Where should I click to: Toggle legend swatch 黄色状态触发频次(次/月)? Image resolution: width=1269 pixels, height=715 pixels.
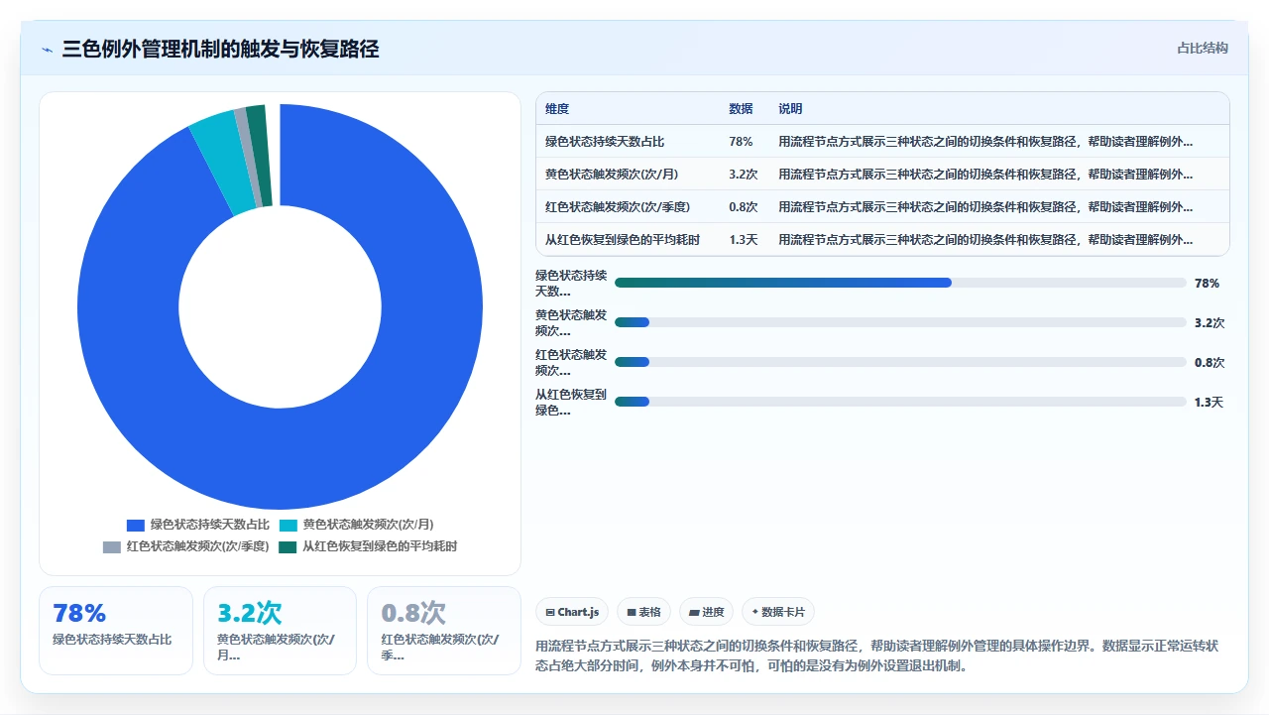[x=288, y=525]
